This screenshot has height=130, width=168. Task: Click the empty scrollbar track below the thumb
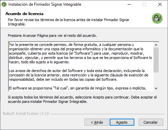[x=156, y=79]
